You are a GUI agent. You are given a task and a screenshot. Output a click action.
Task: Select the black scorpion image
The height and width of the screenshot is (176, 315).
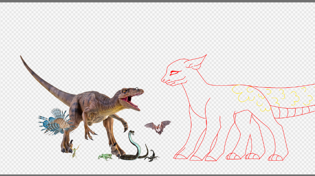point(153,157)
